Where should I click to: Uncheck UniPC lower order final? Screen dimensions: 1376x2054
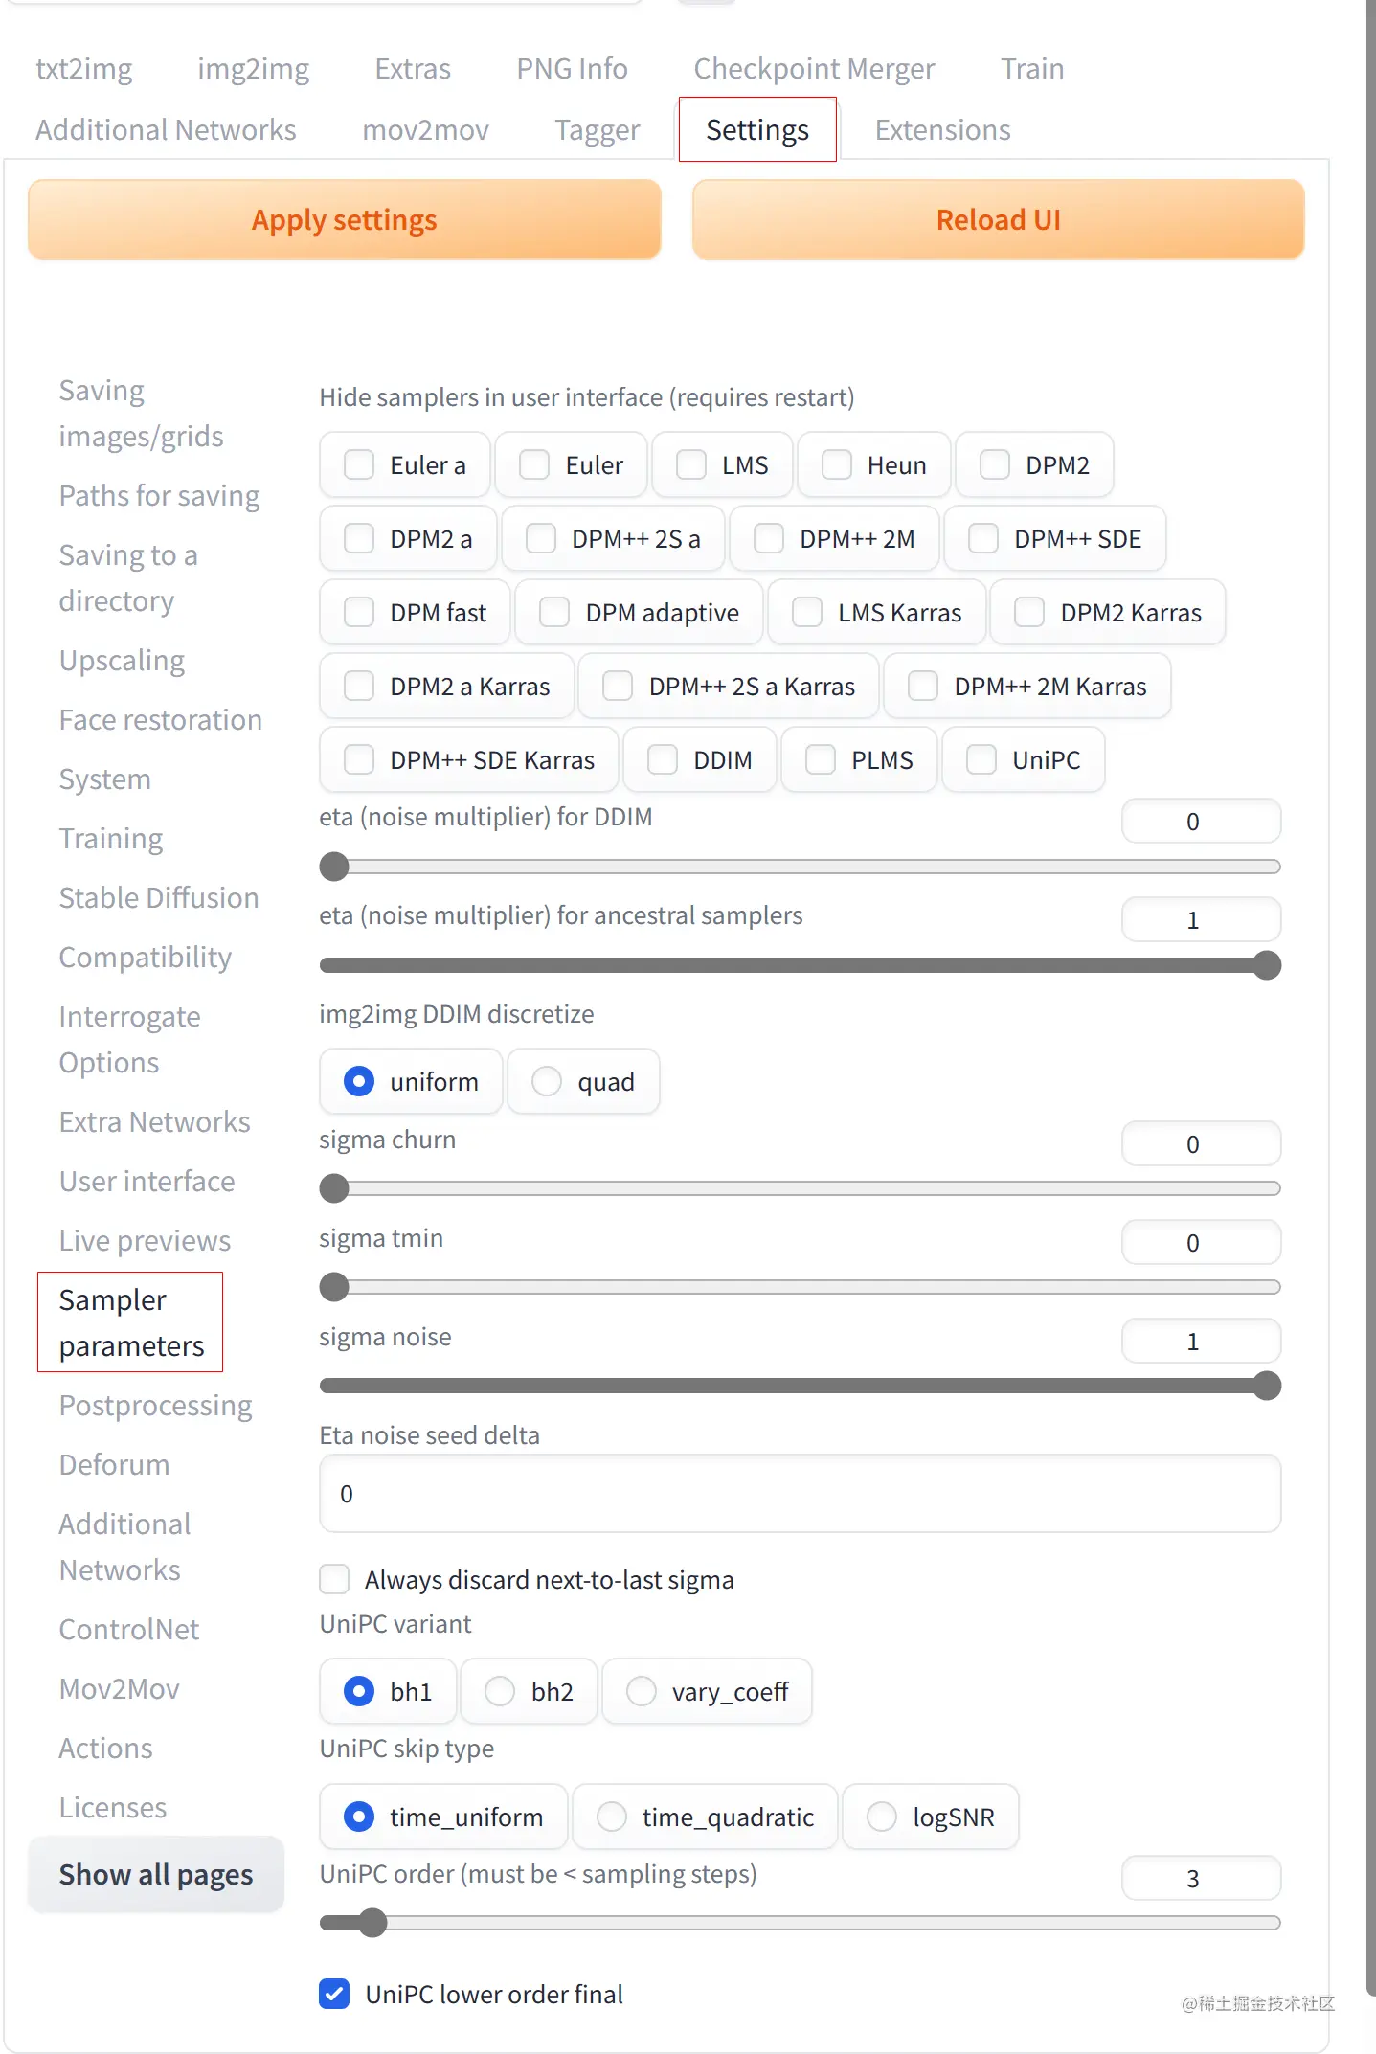[334, 1994]
